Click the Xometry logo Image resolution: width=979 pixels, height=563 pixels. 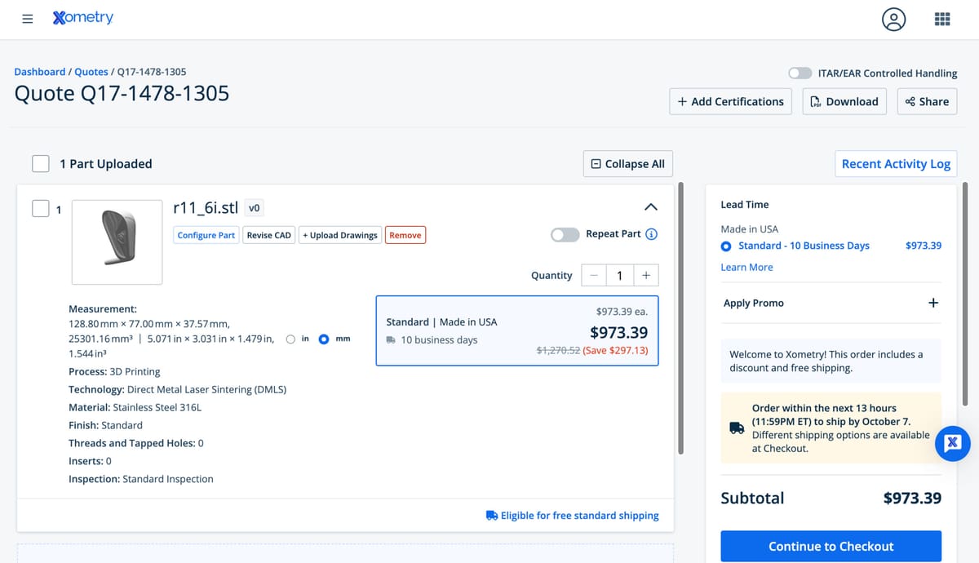coord(82,18)
